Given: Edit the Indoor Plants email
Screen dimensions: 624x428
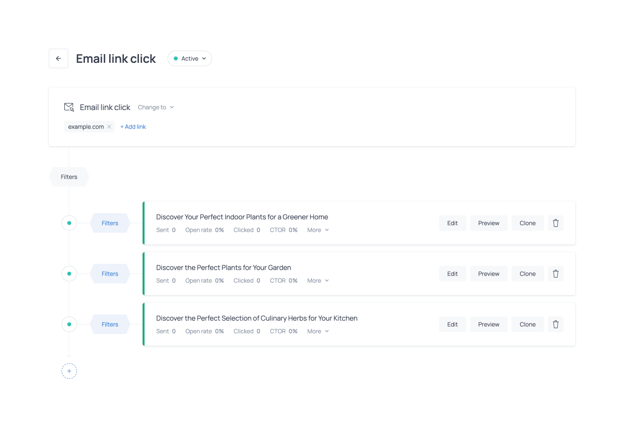Looking at the screenshot, I should (x=452, y=223).
